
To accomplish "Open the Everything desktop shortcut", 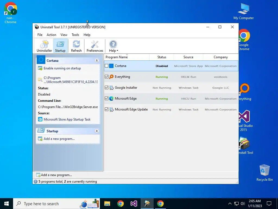I will pyautogui.click(x=245, y=92).
